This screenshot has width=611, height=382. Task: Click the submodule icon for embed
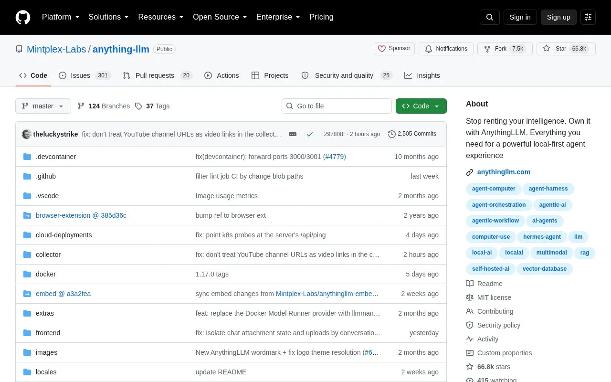(27, 294)
